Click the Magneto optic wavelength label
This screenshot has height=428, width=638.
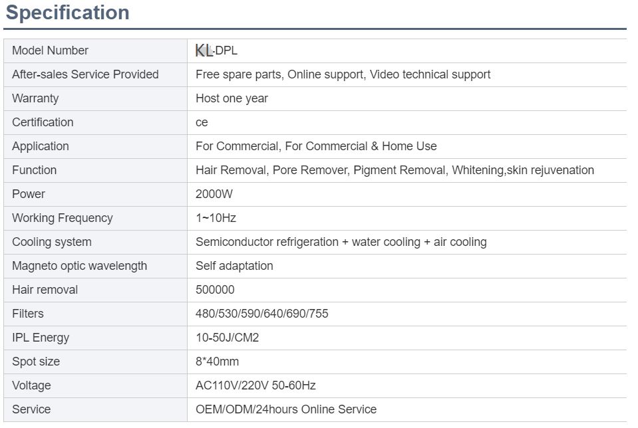79,267
